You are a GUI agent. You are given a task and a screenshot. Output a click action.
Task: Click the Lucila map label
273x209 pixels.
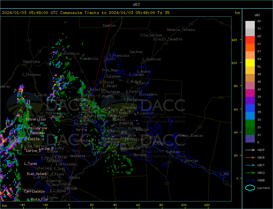coord(34,139)
